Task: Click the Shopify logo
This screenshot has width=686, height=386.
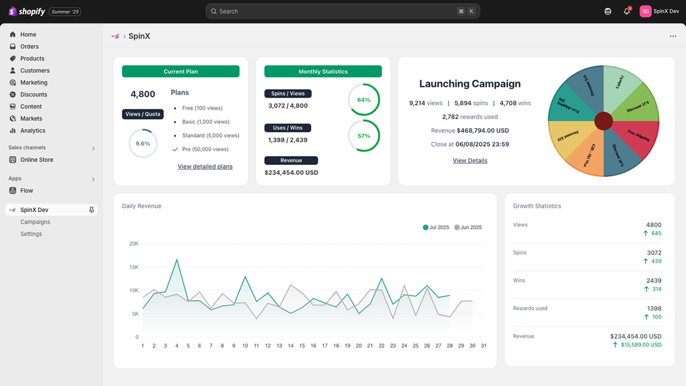Action: [x=27, y=12]
